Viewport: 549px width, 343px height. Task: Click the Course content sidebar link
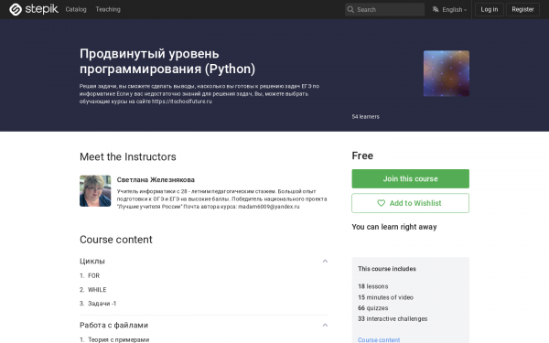[x=379, y=340]
